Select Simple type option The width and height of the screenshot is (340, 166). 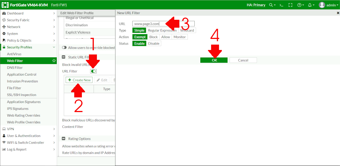pyautogui.click(x=139, y=30)
